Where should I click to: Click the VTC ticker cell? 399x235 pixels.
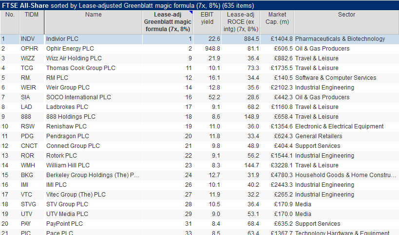click(x=26, y=194)
